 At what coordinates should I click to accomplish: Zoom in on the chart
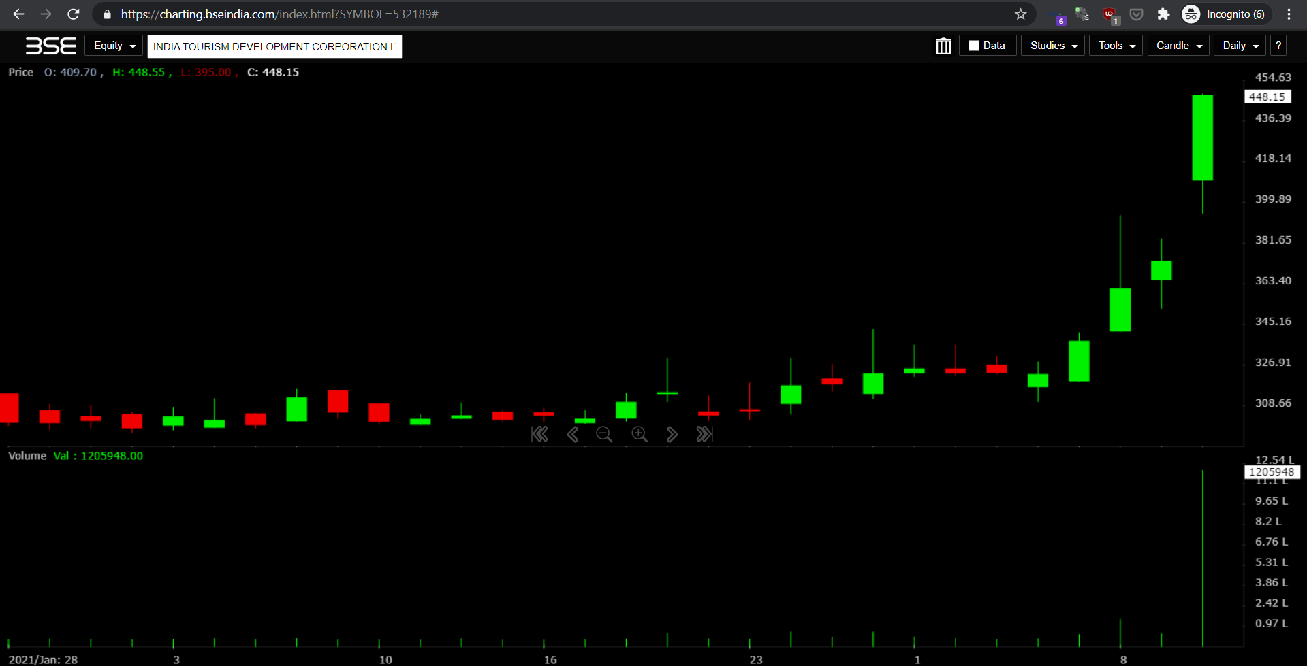tap(640, 434)
